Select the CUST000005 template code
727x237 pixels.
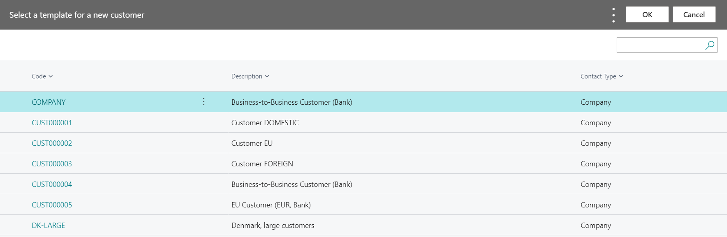click(52, 205)
